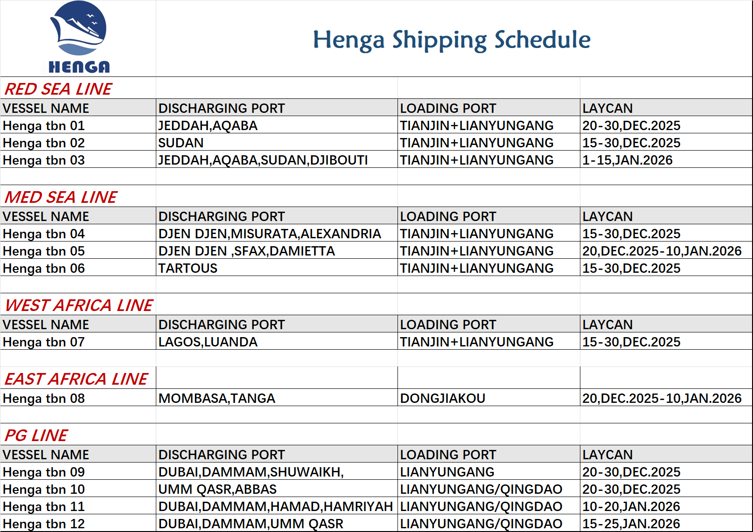Click the MOMBASA,TANGA cell

(217, 399)
